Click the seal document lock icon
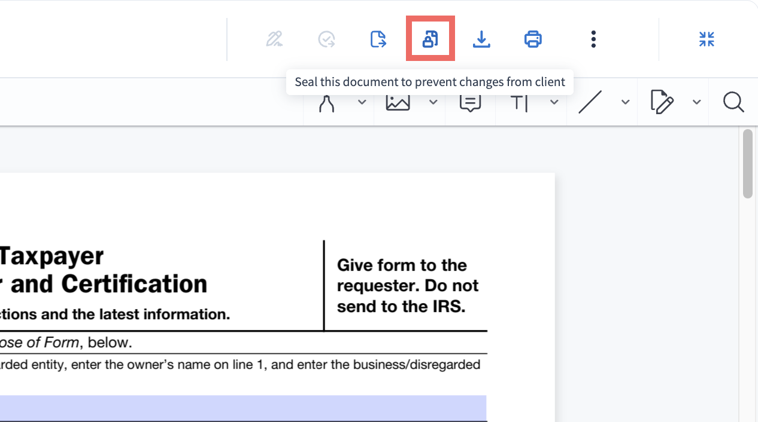This screenshot has width=758, height=422. tap(430, 39)
